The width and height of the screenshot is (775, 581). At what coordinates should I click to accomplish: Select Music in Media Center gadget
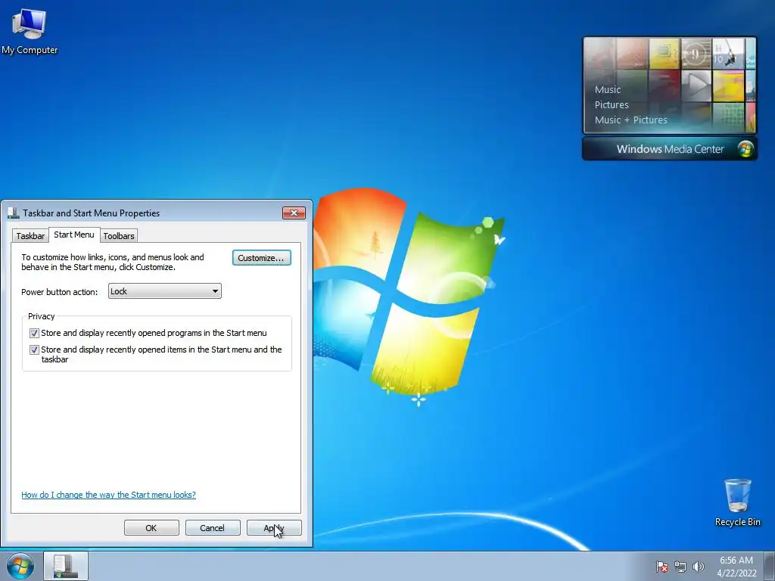(x=608, y=89)
